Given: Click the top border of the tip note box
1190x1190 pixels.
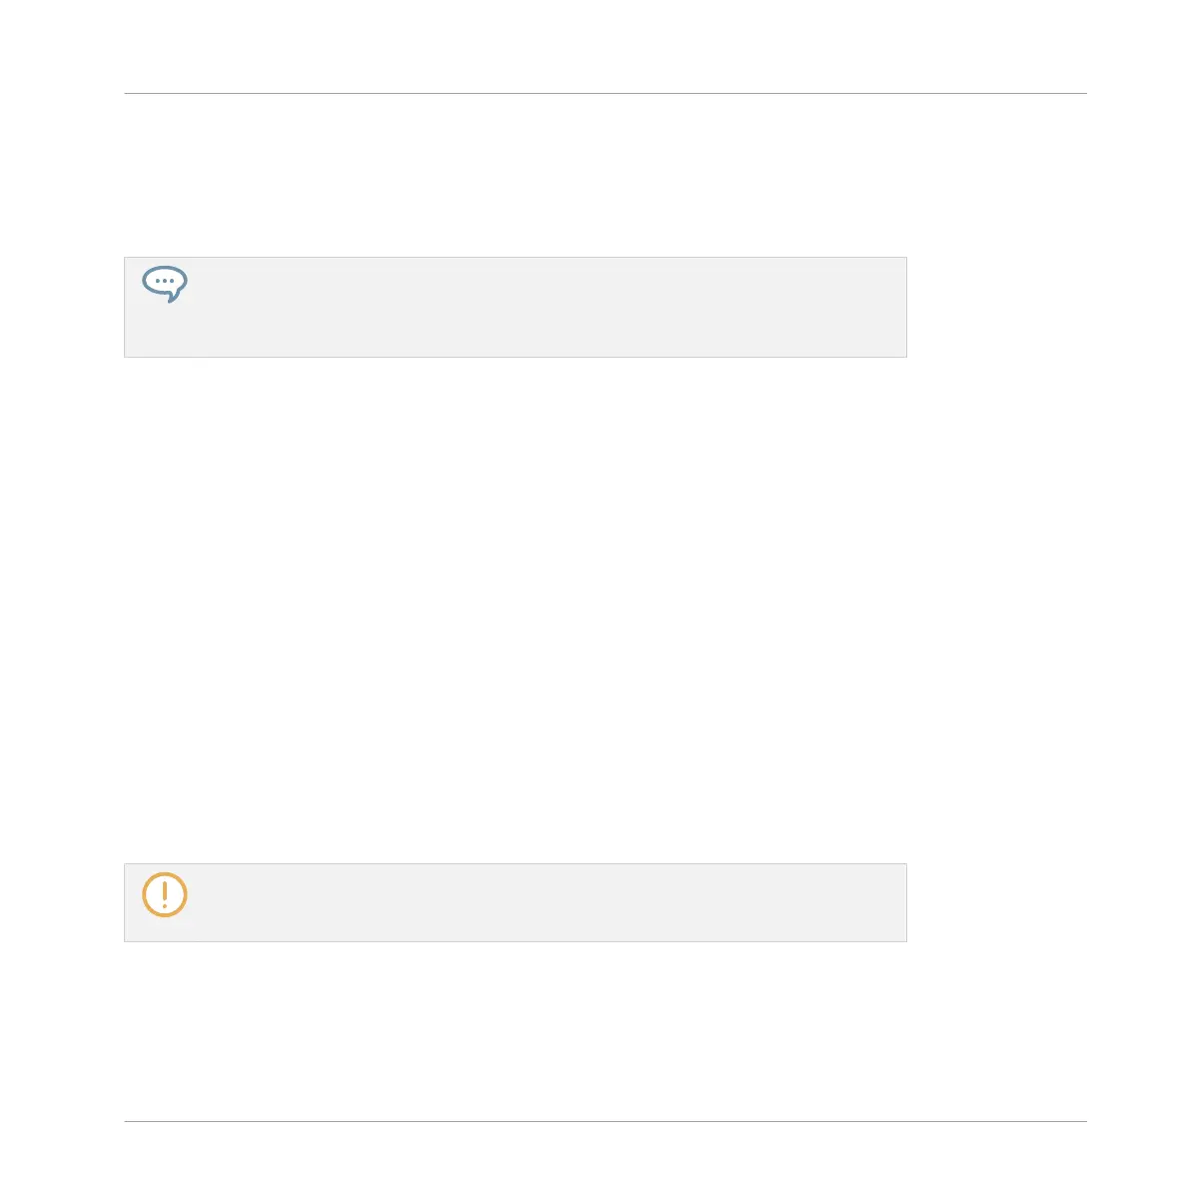Looking at the screenshot, I should (x=516, y=257).
